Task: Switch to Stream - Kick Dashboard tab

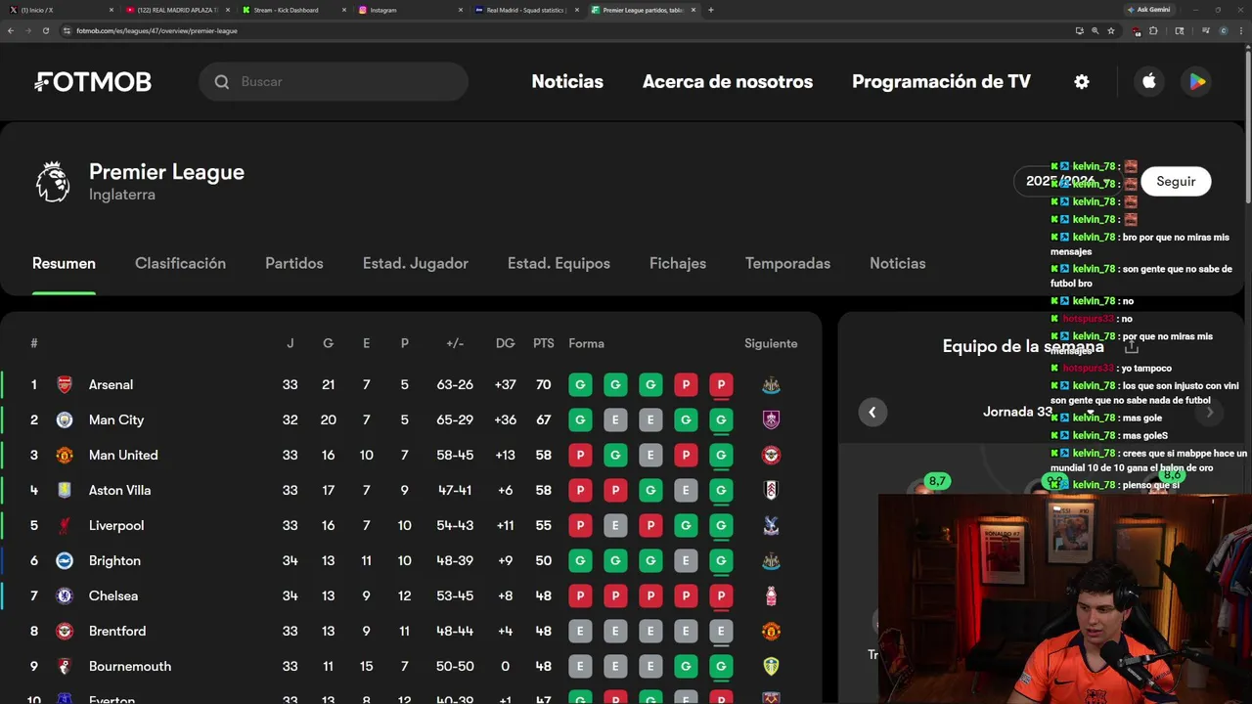Action: coord(295,10)
